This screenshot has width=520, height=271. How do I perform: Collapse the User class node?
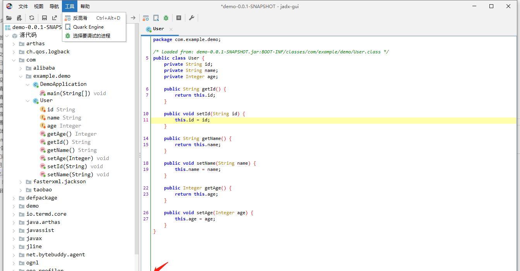point(28,101)
